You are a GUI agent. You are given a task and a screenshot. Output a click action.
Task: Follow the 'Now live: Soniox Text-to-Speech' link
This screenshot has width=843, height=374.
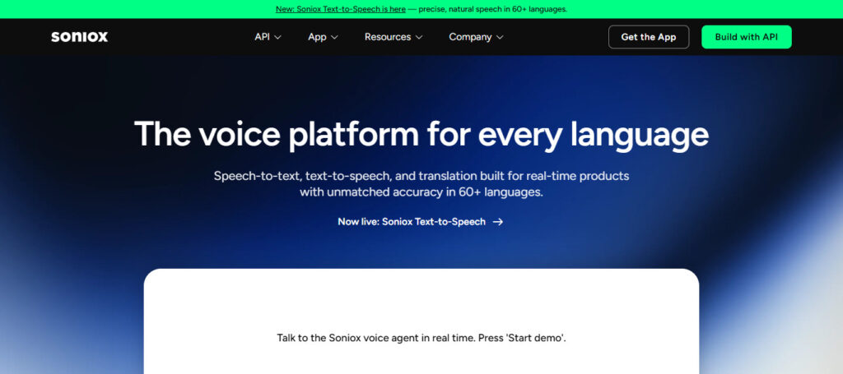420,222
